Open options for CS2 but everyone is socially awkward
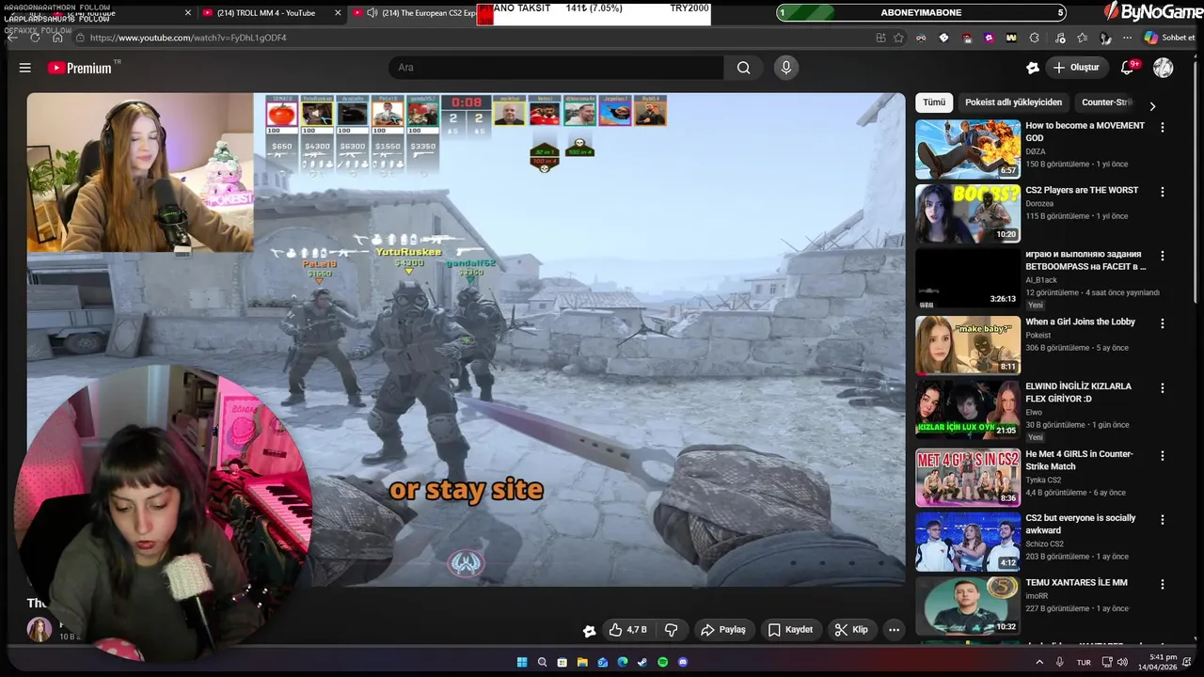The image size is (1204, 677). [1163, 519]
